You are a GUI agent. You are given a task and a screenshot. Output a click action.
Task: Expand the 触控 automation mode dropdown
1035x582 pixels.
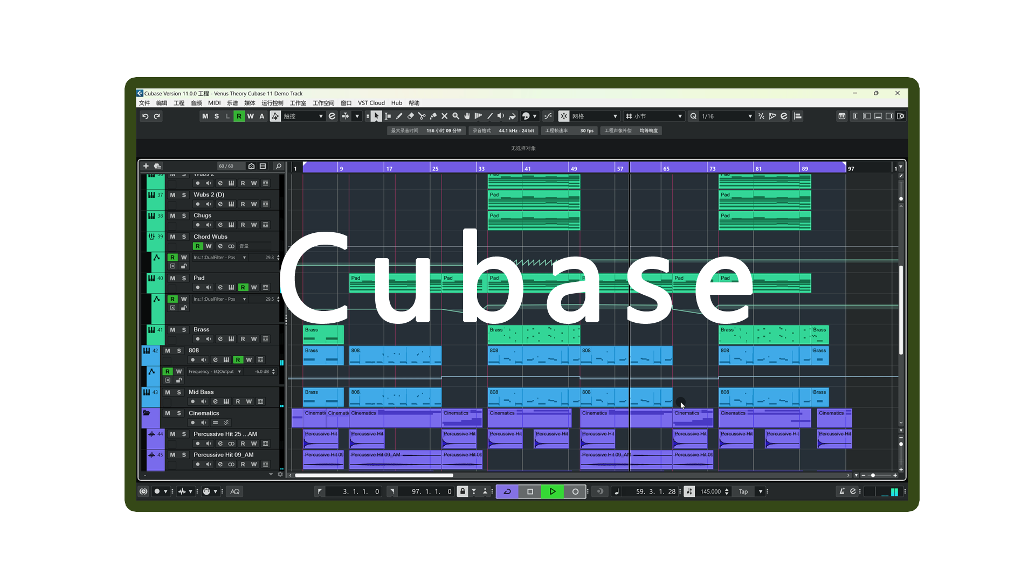(x=321, y=116)
